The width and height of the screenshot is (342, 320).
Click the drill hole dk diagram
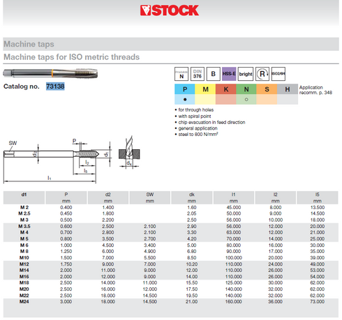129,152
